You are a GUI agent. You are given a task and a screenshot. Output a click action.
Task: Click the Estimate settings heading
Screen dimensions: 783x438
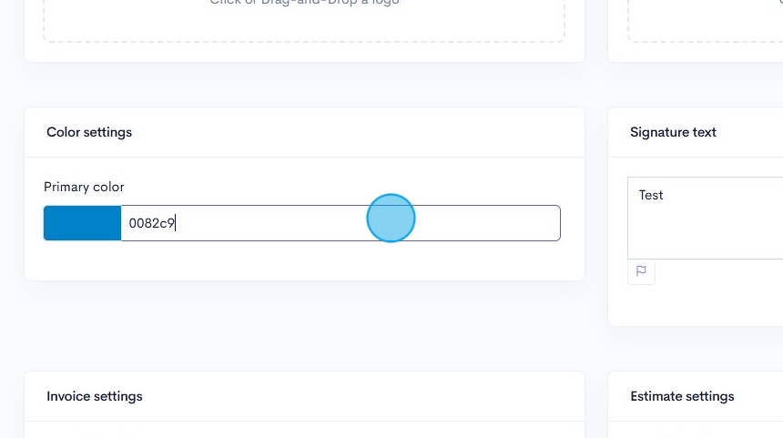(x=682, y=396)
